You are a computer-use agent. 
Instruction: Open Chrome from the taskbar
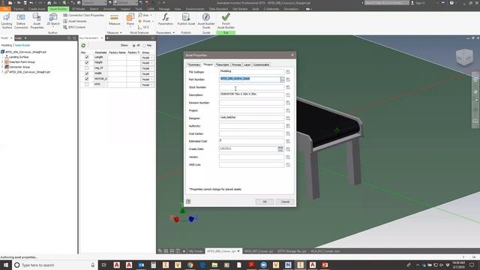(x=190, y=265)
